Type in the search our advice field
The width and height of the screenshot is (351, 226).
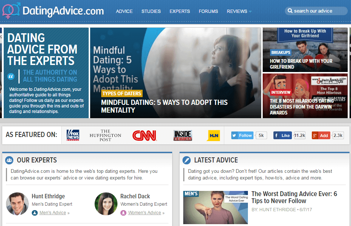(318, 11)
